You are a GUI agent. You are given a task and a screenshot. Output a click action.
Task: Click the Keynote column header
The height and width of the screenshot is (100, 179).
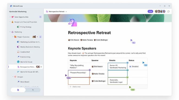click(73, 60)
